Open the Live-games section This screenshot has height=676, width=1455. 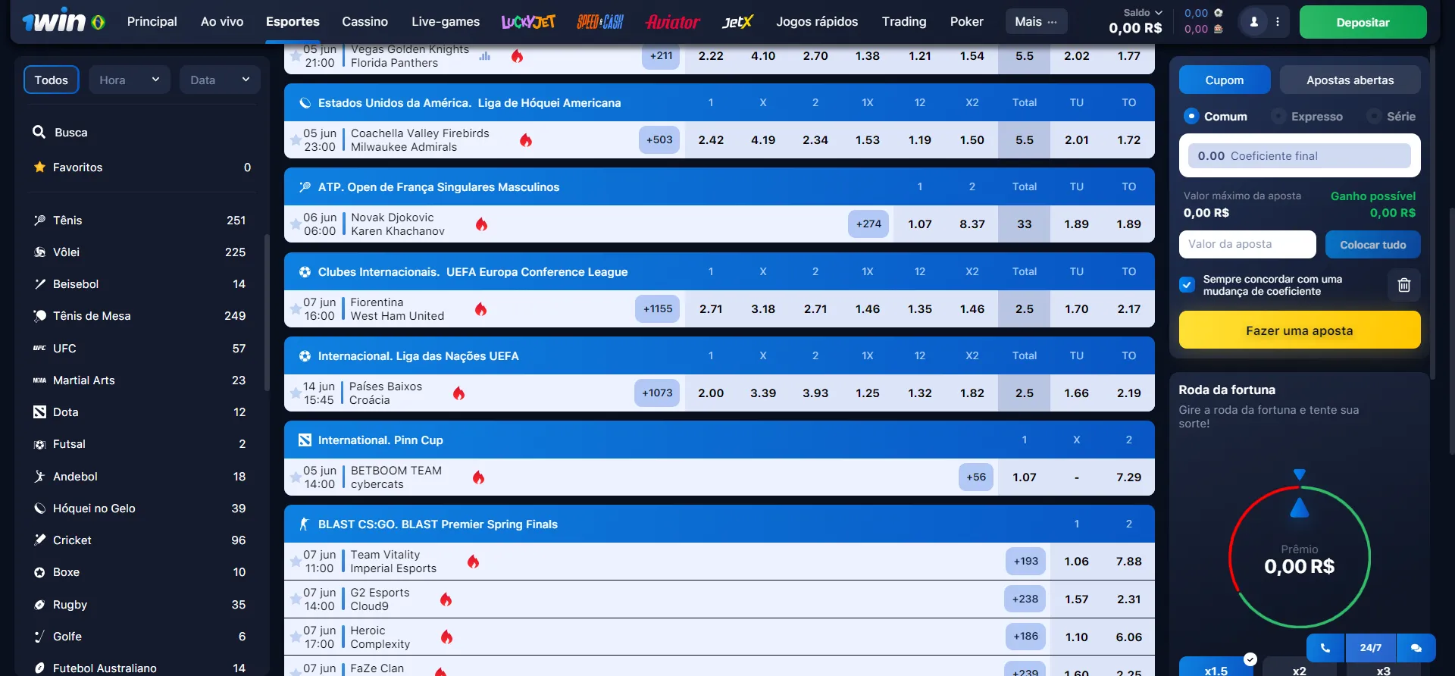tap(446, 21)
